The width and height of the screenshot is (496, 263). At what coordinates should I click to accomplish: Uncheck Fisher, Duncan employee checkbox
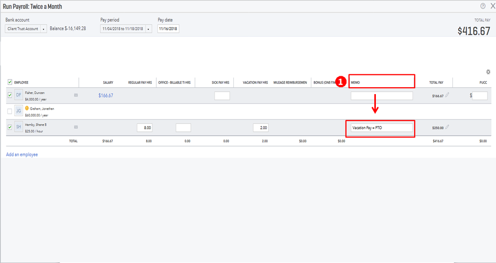[x=10, y=95]
